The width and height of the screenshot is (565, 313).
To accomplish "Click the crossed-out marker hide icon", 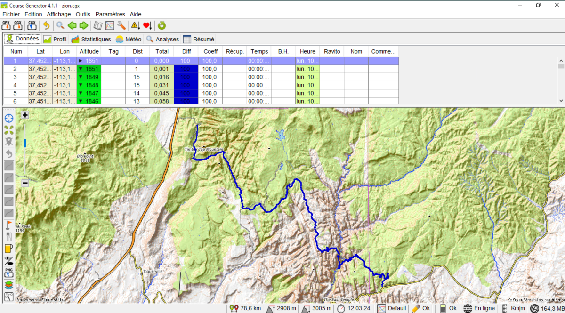I will 8,261.
